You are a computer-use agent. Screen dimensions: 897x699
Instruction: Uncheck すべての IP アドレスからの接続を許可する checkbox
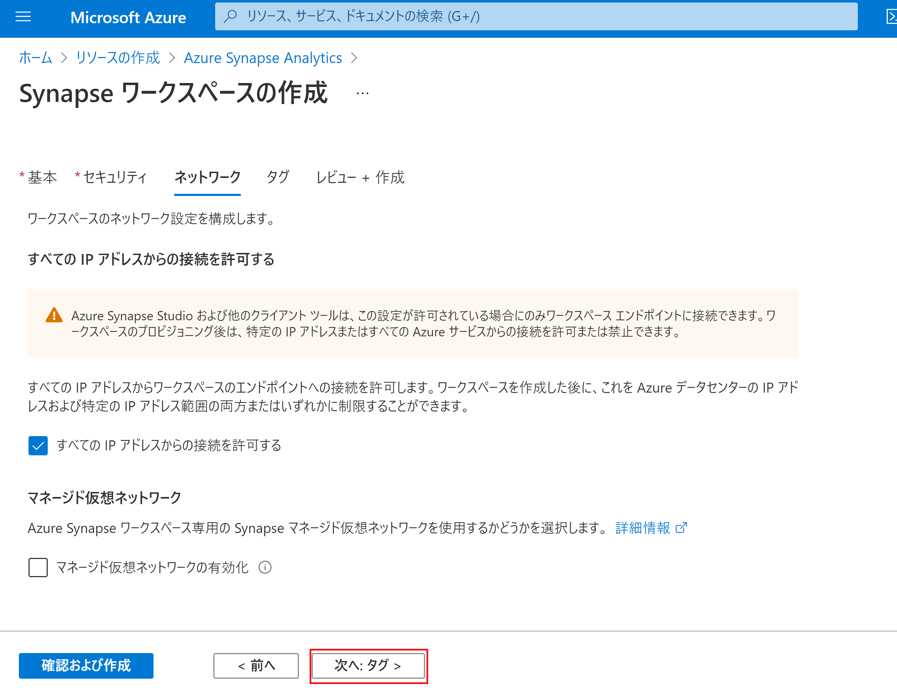coord(38,446)
